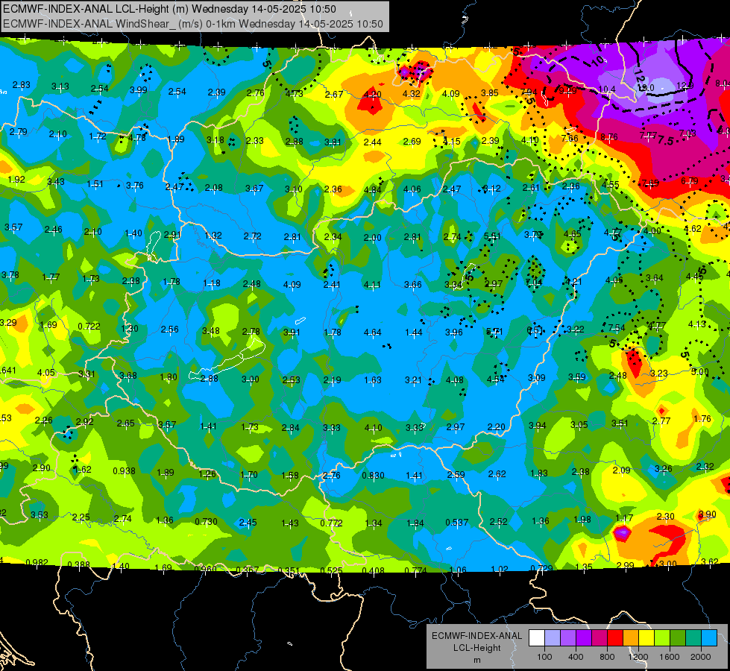Click the legend tick label 100
The width and height of the screenshot is (730, 671).
point(544,657)
